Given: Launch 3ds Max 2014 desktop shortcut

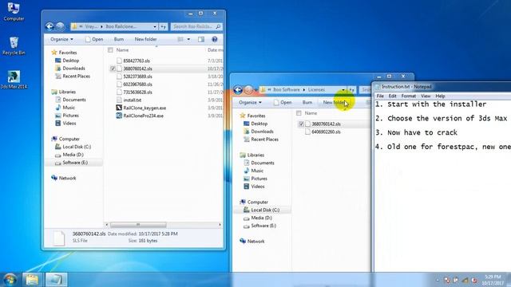Looking at the screenshot, I should pyautogui.click(x=14, y=80).
